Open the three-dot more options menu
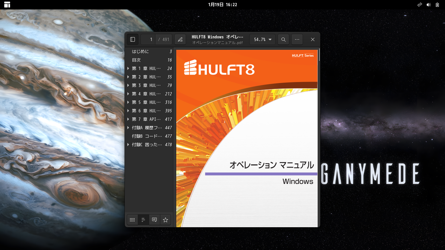 pos(297,39)
